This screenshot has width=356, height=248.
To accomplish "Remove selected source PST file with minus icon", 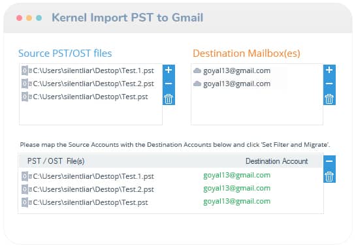I will [x=169, y=84].
